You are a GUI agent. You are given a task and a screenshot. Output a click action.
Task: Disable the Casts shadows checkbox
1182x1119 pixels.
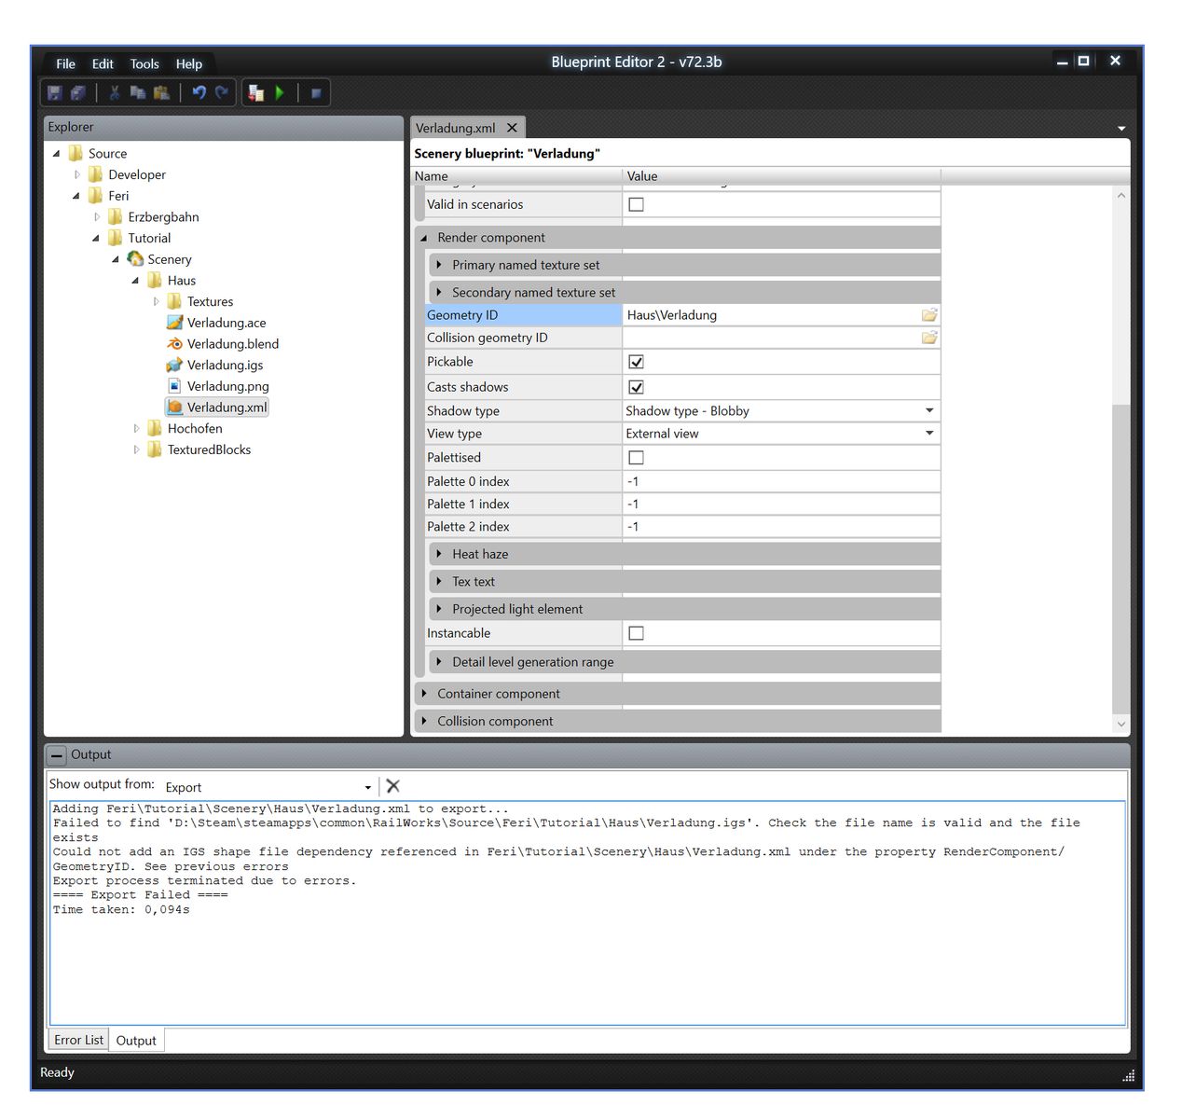point(636,387)
